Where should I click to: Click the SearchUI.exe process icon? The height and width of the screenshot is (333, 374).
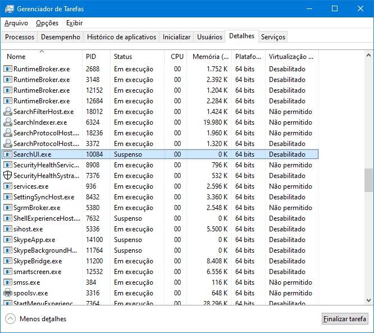point(8,154)
